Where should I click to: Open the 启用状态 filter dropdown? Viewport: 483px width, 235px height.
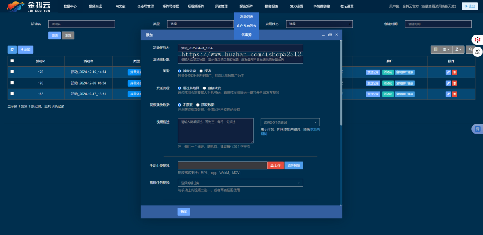click(x=319, y=24)
